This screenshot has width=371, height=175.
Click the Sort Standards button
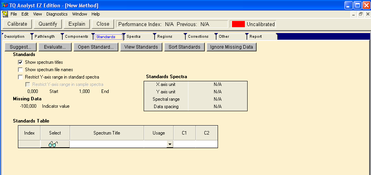pos(185,47)
